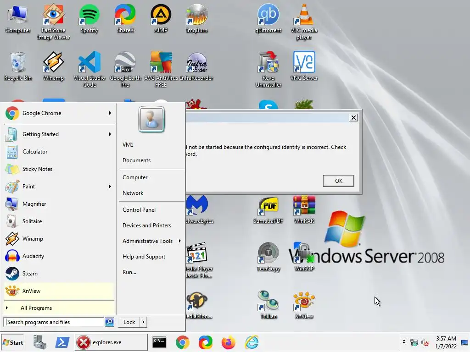470x352 pixels.
Task: Select XnView in Start menu
Action: [59, 291]
